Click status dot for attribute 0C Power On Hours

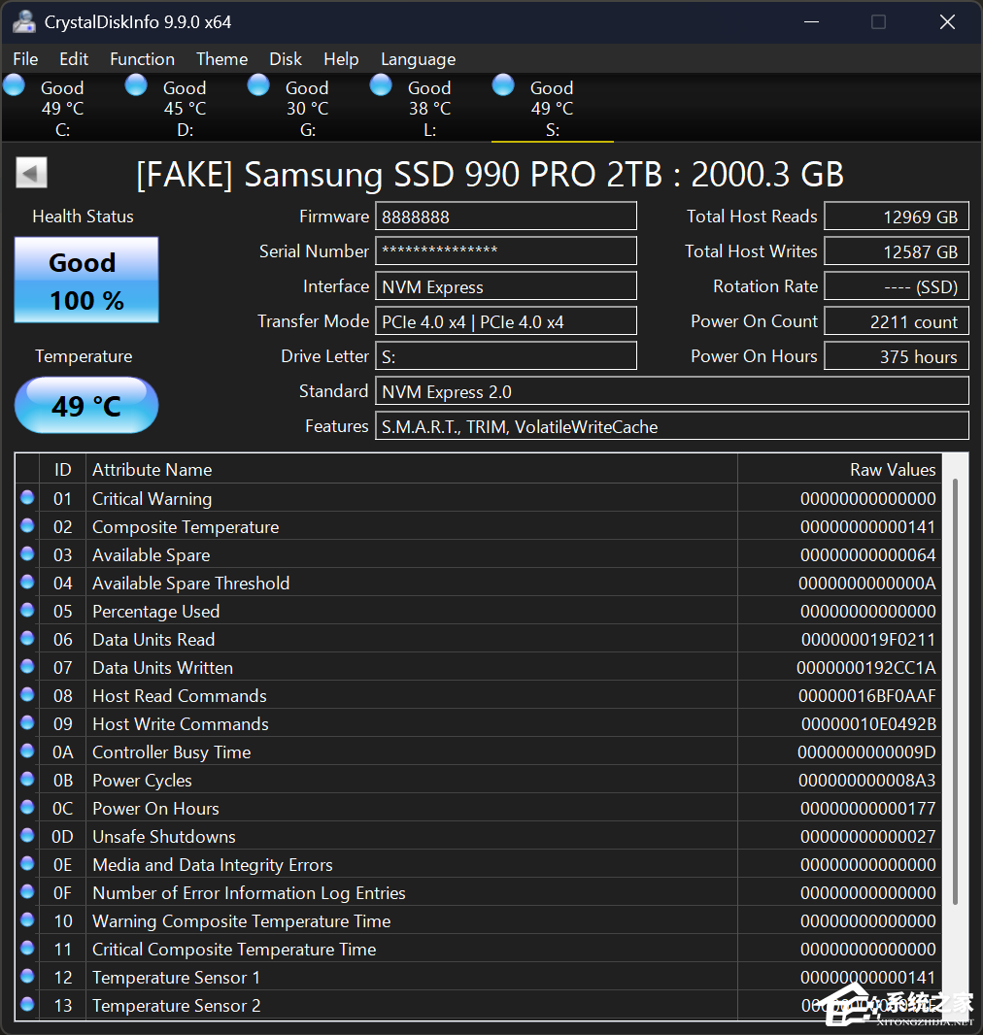pos(27,807)
